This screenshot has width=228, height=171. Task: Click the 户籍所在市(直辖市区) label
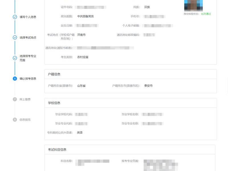pos(126,86)
